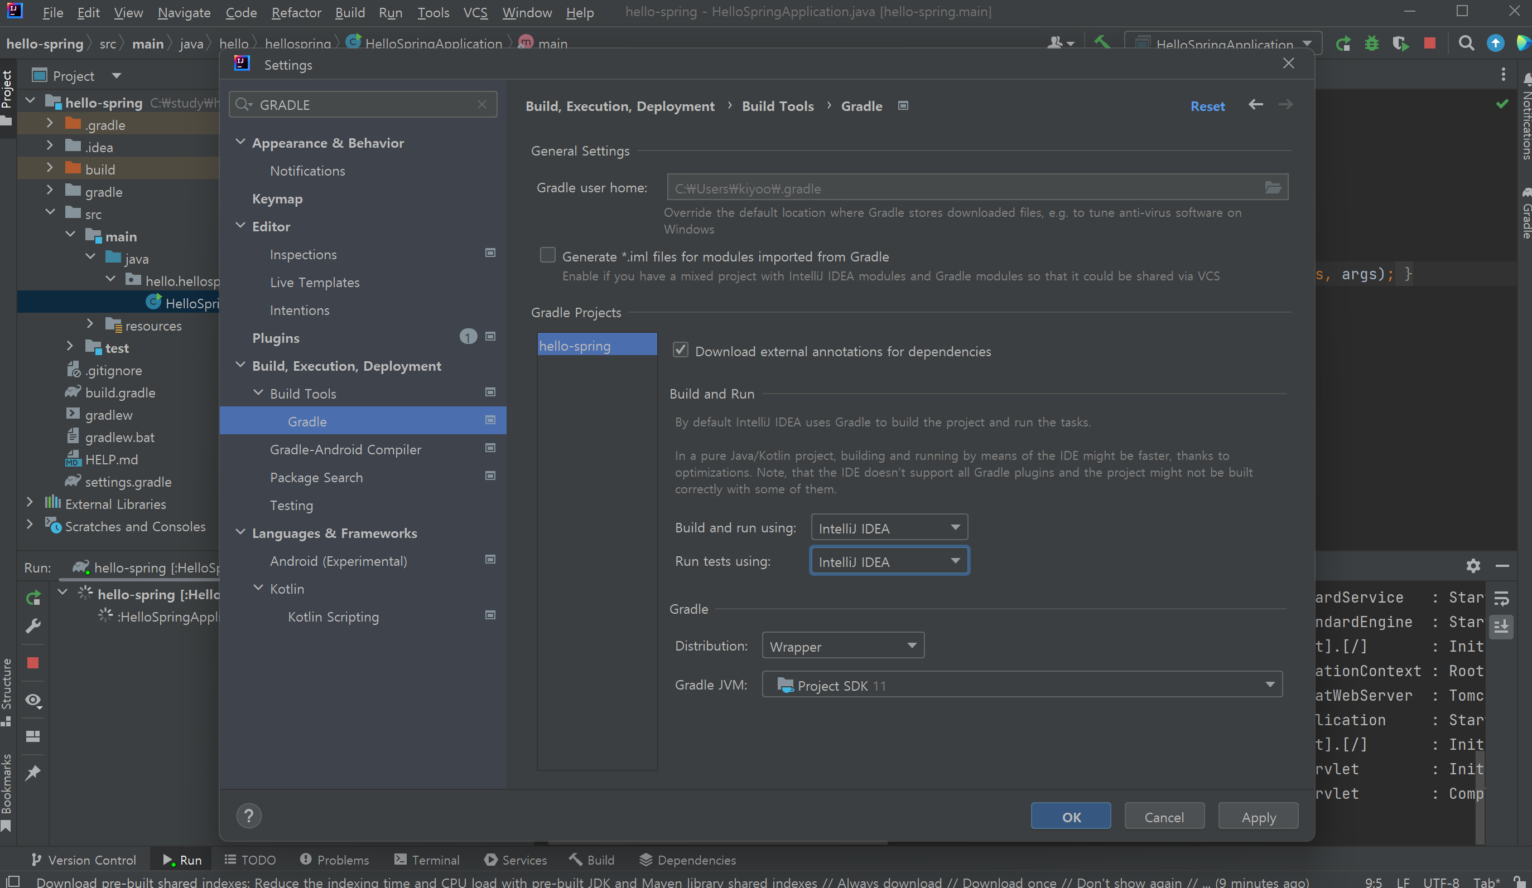Screen dimensions: 1532x888
Task: Click the Rerun application icon in toolbar
Action: pyautogui.click(x=1343, y=43)
